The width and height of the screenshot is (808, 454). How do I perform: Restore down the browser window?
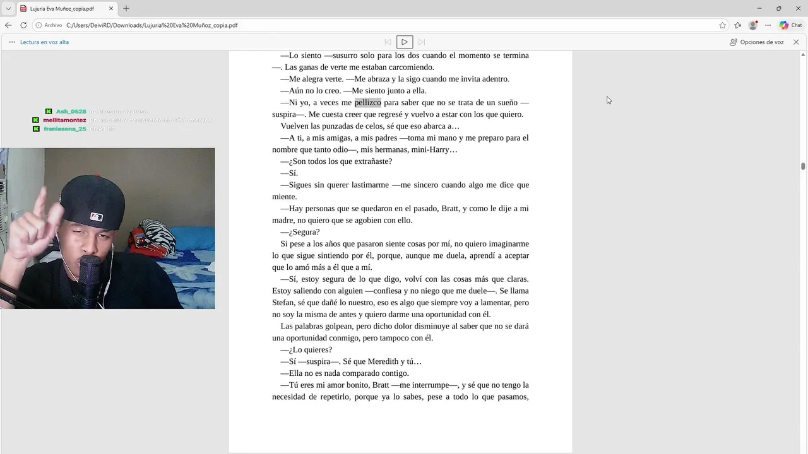[778, 8]
